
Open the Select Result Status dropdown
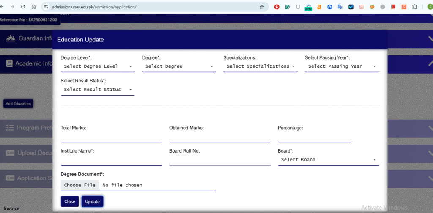click(x=98, y=90)
